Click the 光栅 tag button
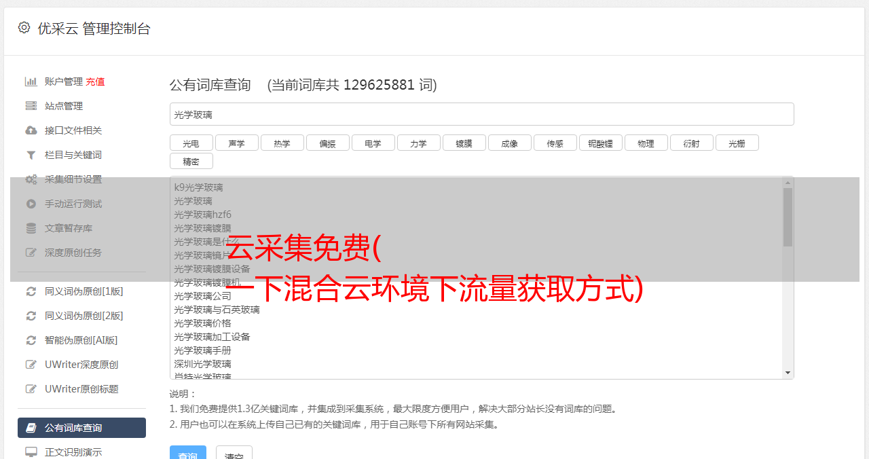Viewport: 869px width, 459px height. [737, 143]
